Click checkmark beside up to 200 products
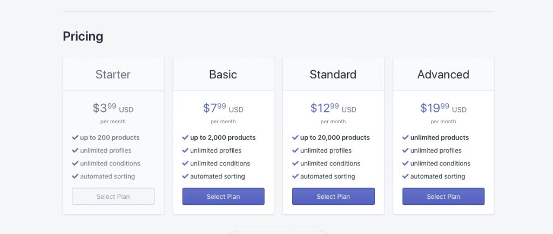The width and height of the screenshot is (553, 234). 75,137
